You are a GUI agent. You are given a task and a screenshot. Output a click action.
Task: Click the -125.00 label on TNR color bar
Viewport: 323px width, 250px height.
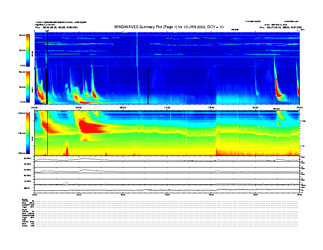tap(21, 113)
